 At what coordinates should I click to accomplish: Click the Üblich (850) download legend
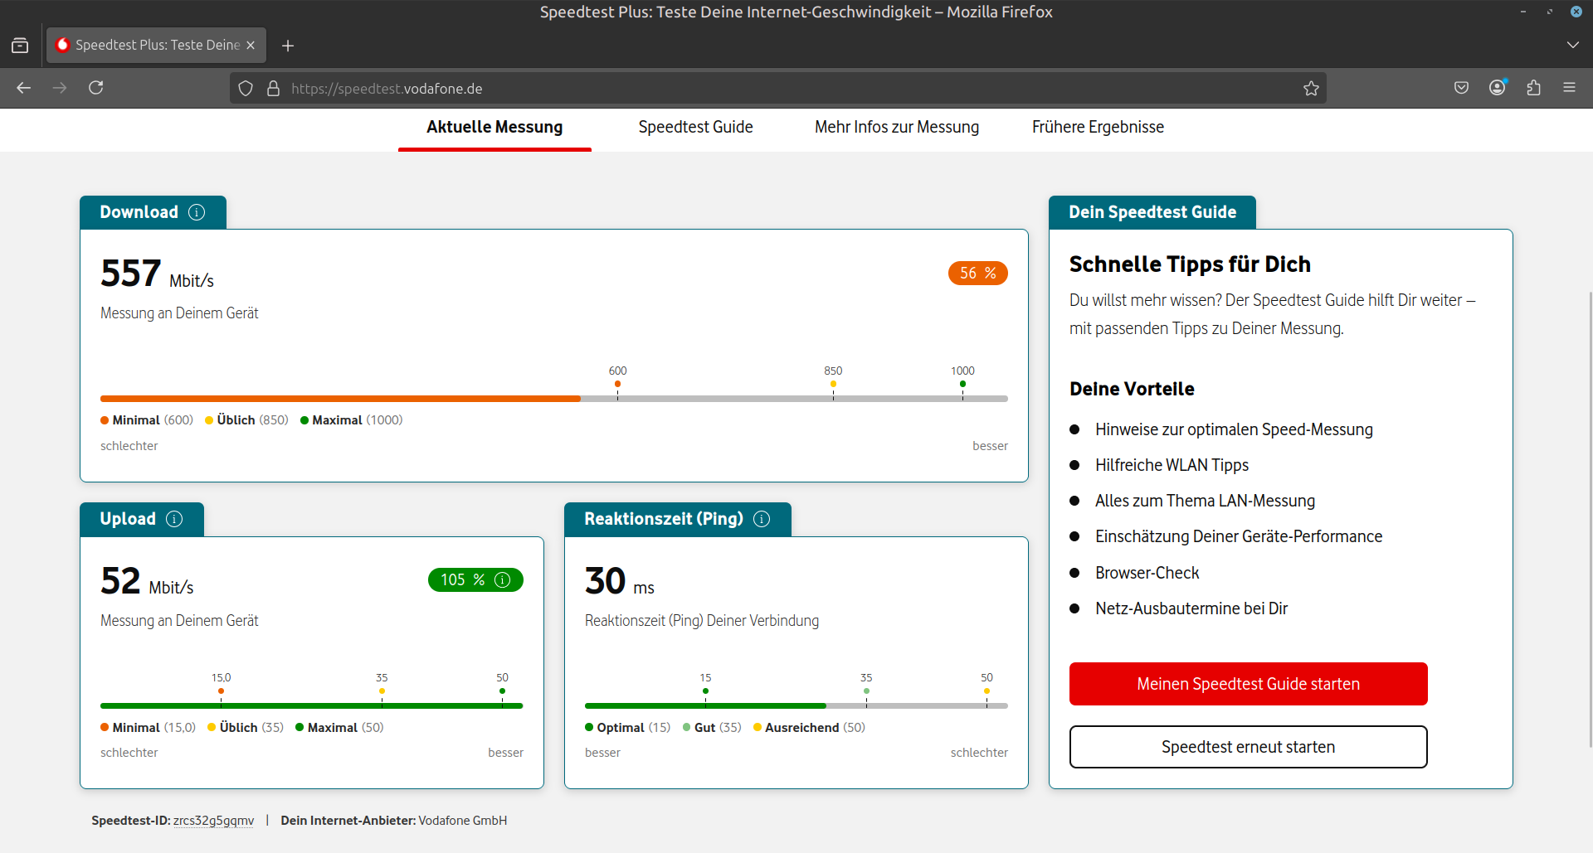(x=246, y=420)
